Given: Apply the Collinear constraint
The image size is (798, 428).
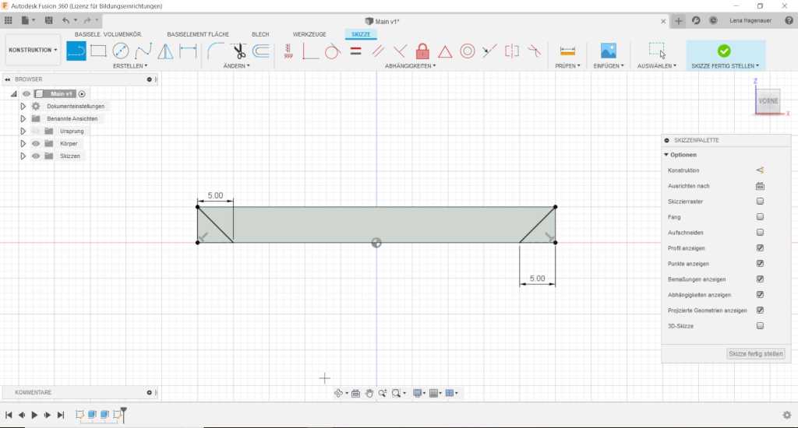Looking at the screenshot, I should [x=489, y=51].
